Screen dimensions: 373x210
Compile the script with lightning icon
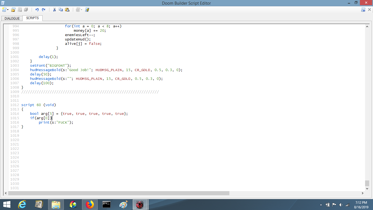[x=87, y=10]
